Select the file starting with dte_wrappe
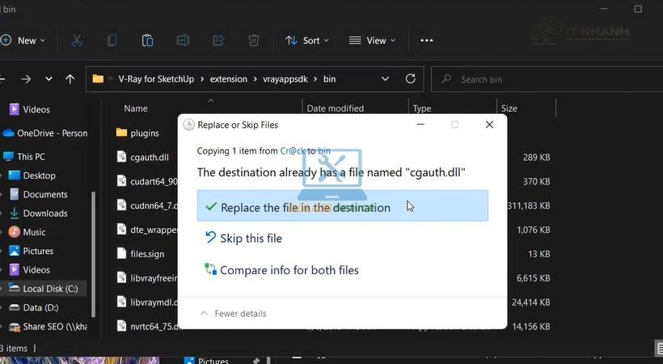The image size is (663, 364). tap(147, 230)
